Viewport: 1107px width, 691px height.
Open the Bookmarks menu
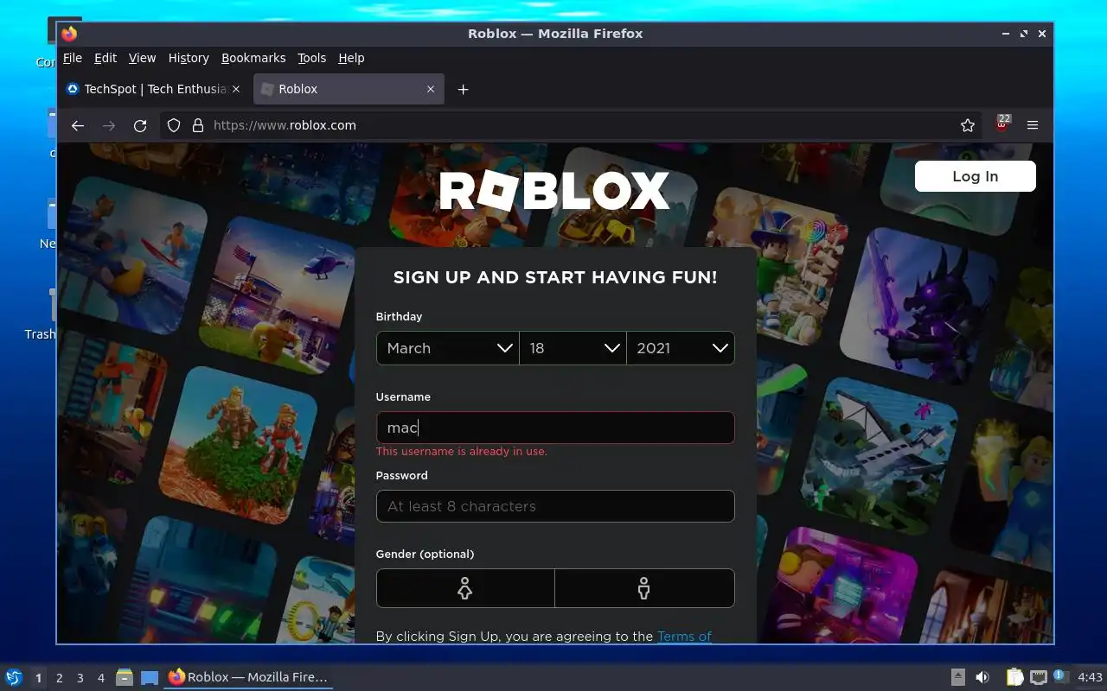pyautogui.click(x=253, y=58)
